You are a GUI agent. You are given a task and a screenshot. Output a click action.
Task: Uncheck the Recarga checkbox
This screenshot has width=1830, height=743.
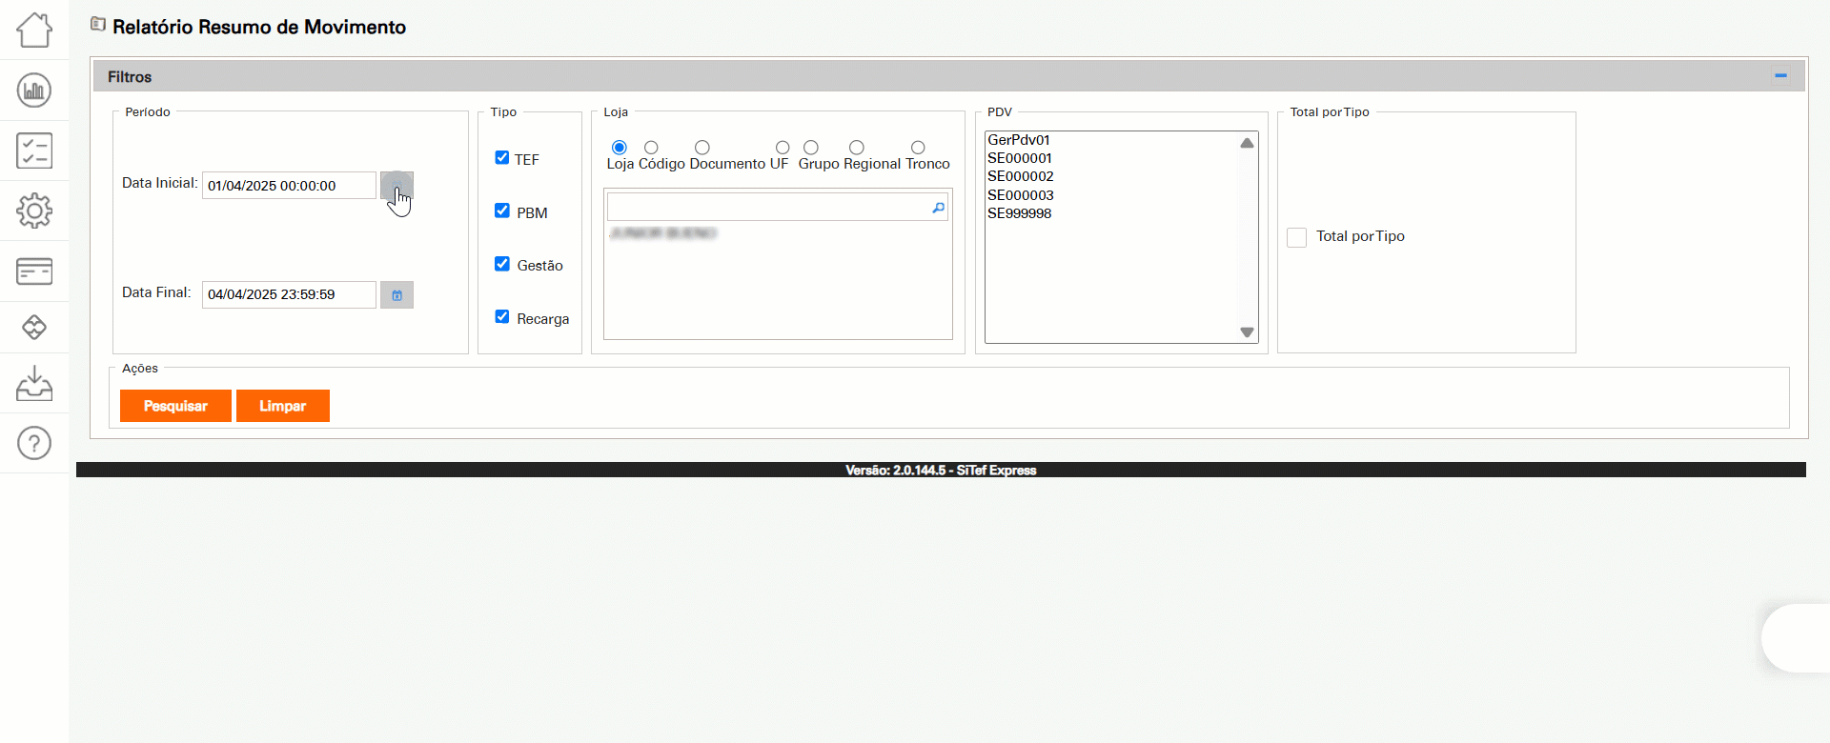click(x=502, y=317)
